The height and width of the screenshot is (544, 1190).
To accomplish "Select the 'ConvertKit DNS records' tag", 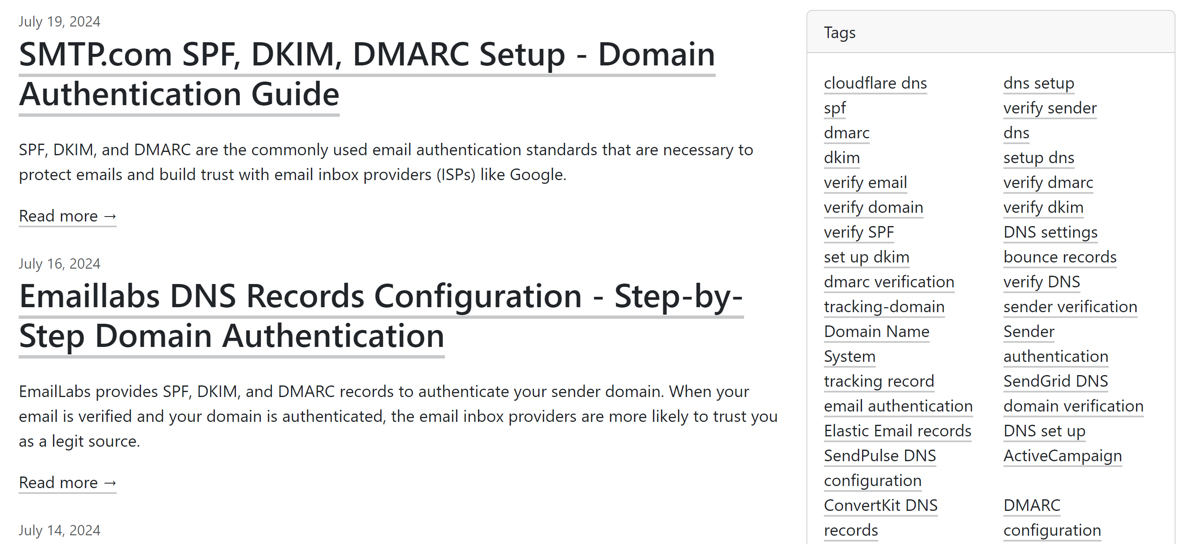I will 881,519.
